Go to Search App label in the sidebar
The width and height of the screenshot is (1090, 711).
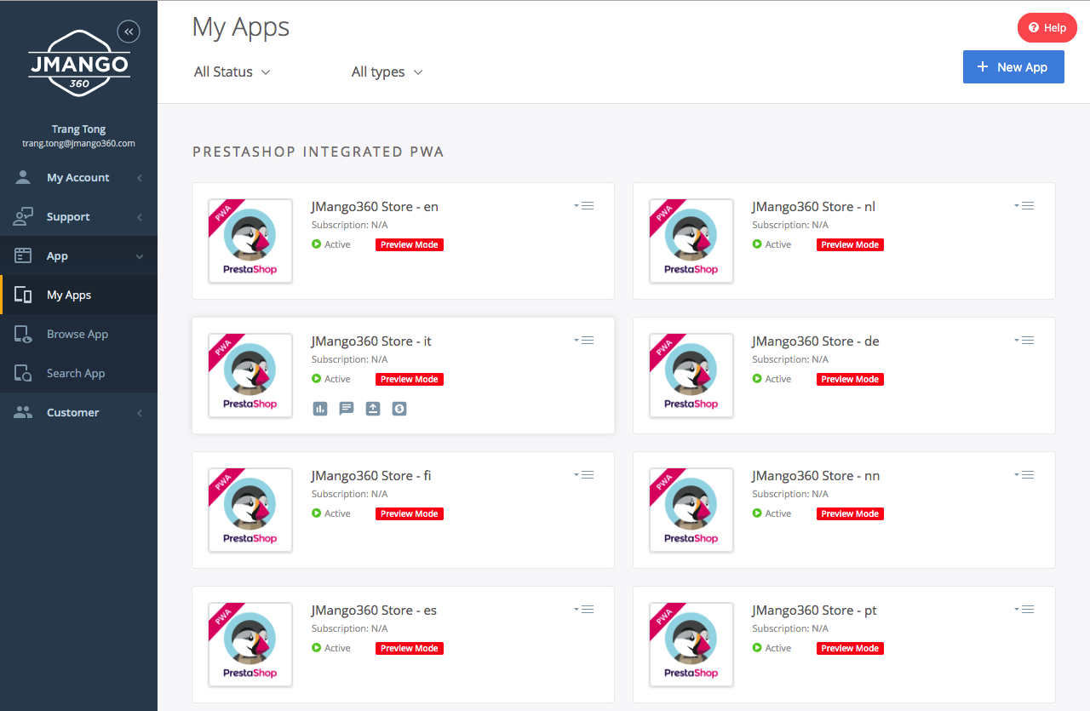tap(76, 373)
